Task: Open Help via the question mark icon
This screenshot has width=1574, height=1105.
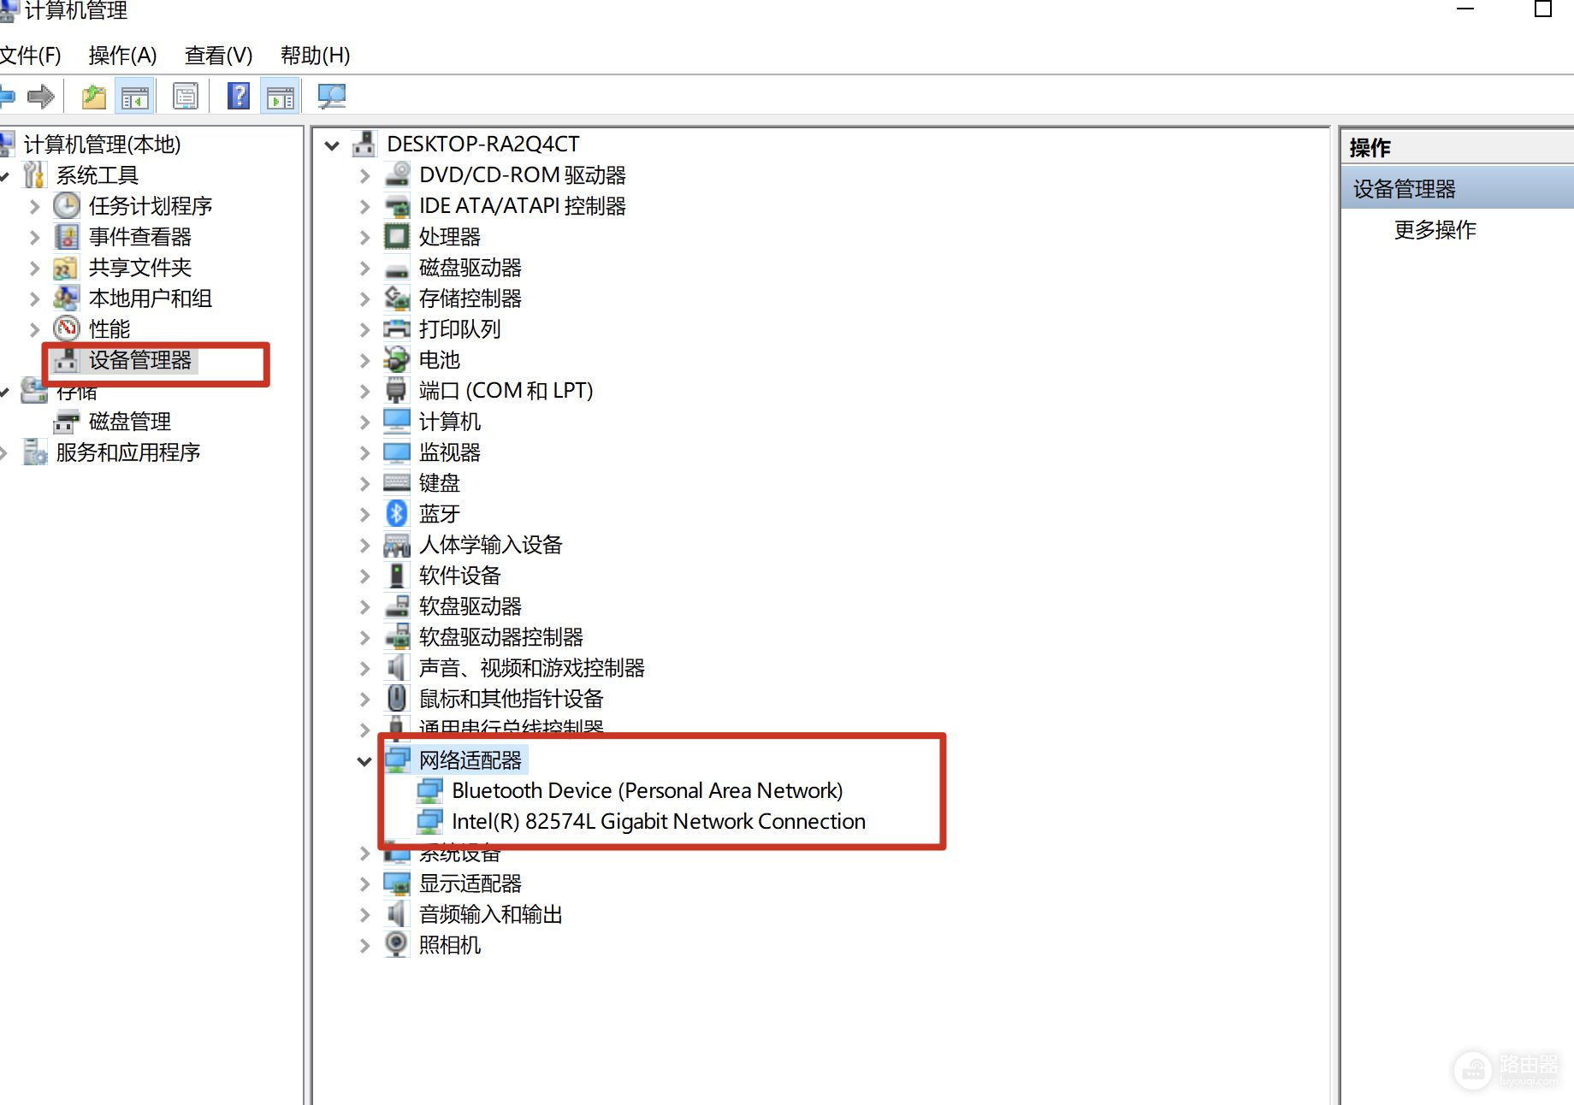Action: [239, 96]
